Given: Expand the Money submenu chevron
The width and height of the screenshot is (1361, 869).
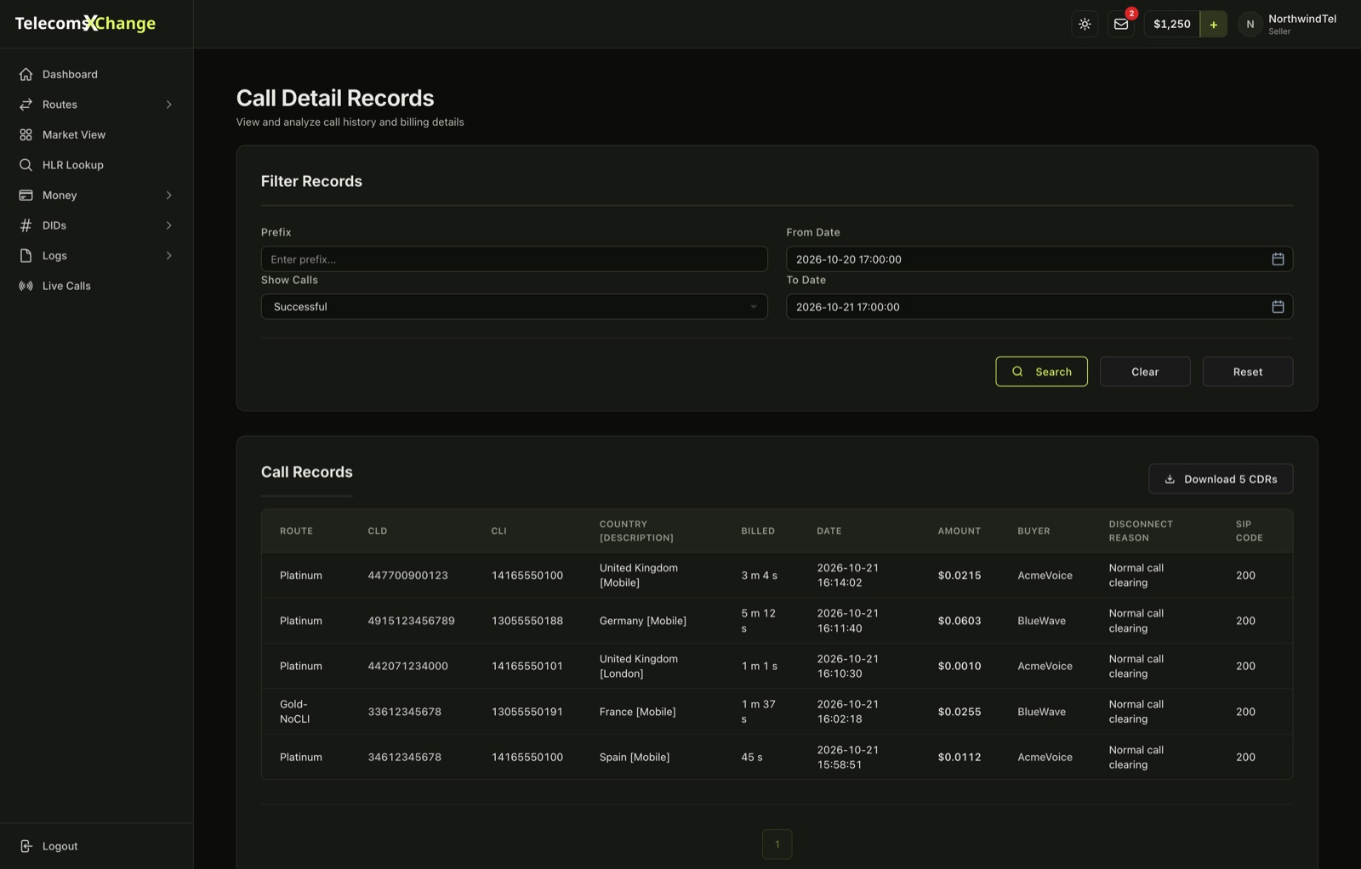Looking at the screenshot, I should click(x=168, y=195).
